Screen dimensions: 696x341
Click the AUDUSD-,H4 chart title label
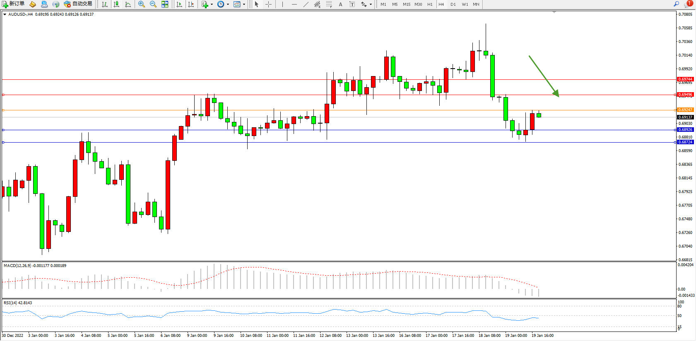(21, 14)
